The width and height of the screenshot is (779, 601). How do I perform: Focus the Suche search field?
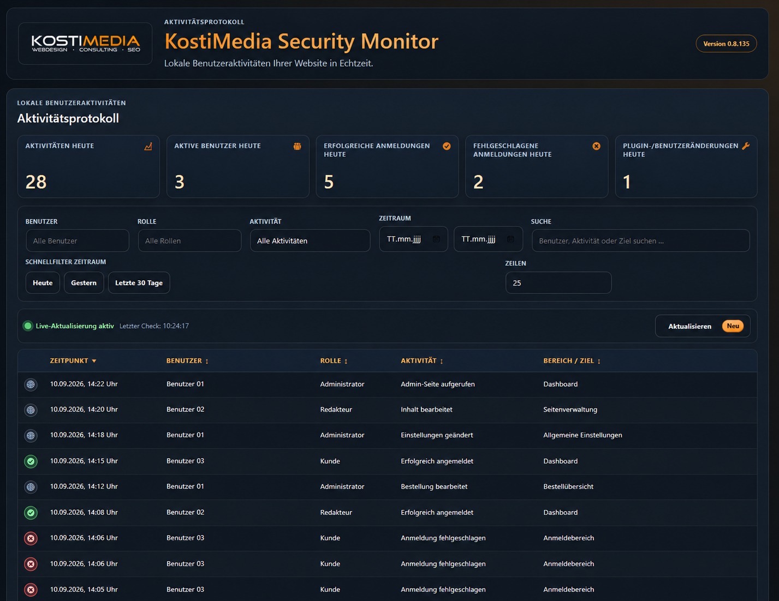pos(640,241)
